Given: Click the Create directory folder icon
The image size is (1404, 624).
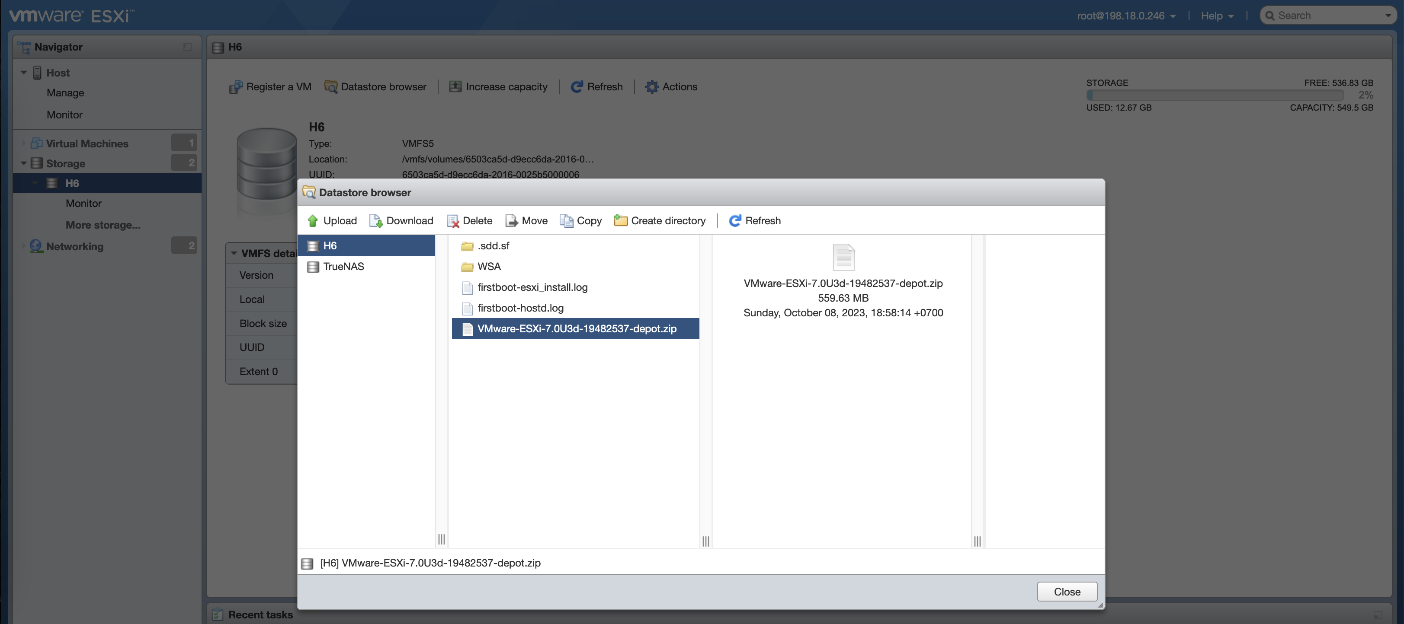Looking at the screenshot, I should point(620,220).
